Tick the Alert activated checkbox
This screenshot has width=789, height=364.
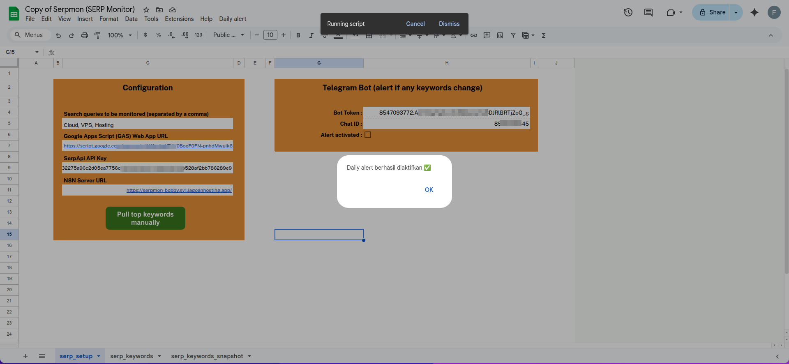(x=368, y=135)
